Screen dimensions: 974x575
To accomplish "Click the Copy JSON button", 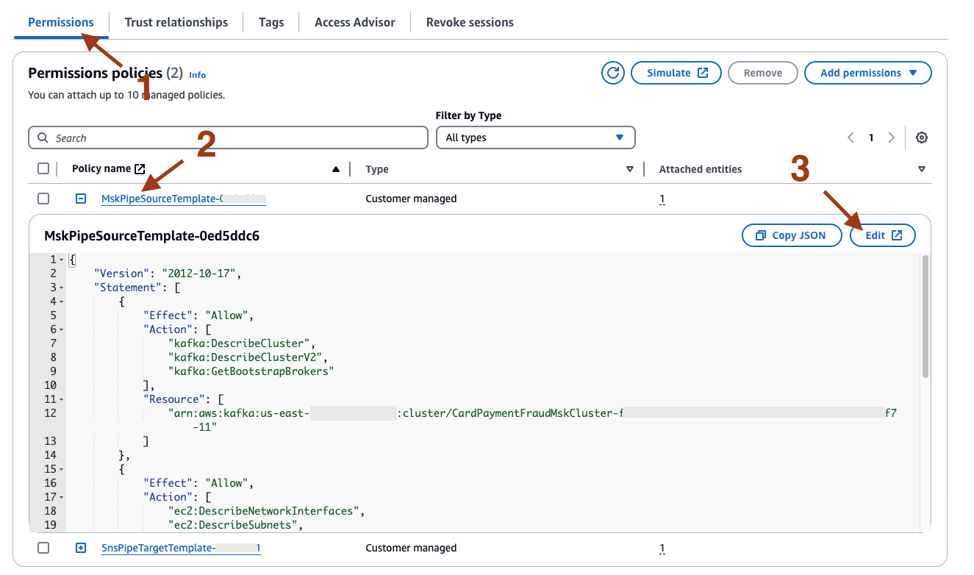I will click(x=792, y=235).
